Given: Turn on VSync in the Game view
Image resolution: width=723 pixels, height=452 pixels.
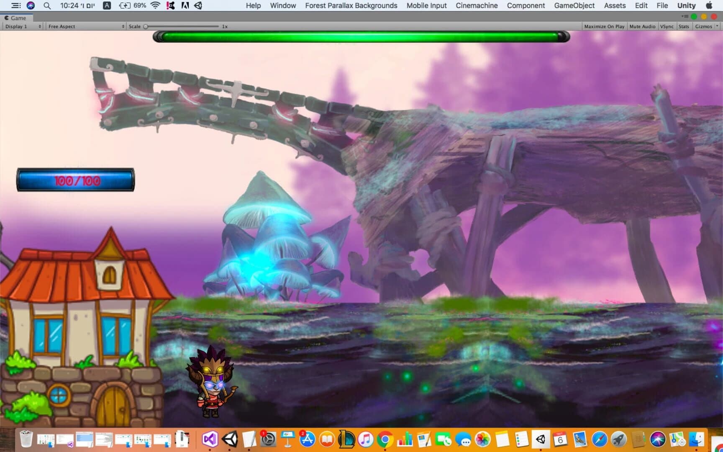Looking at the screenshot, I should (667, 26).
